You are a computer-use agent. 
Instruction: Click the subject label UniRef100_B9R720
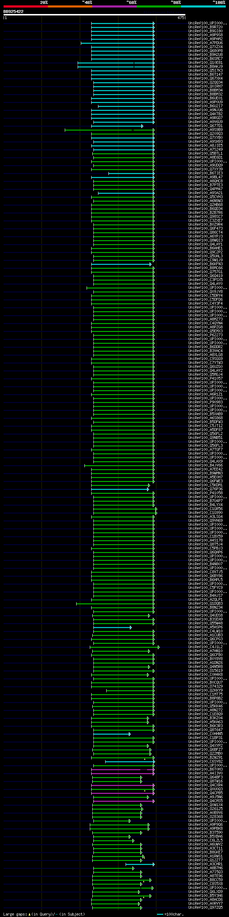(205, 27)
